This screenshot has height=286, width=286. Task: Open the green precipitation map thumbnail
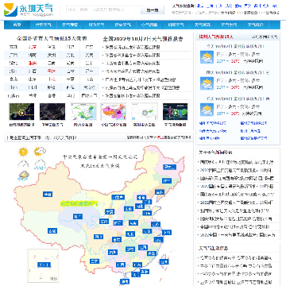83,112
